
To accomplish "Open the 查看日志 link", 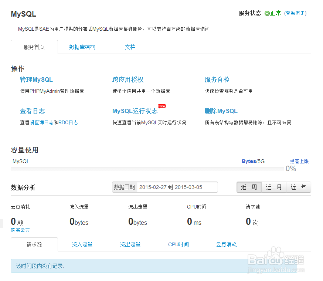I will pos(33,111).
